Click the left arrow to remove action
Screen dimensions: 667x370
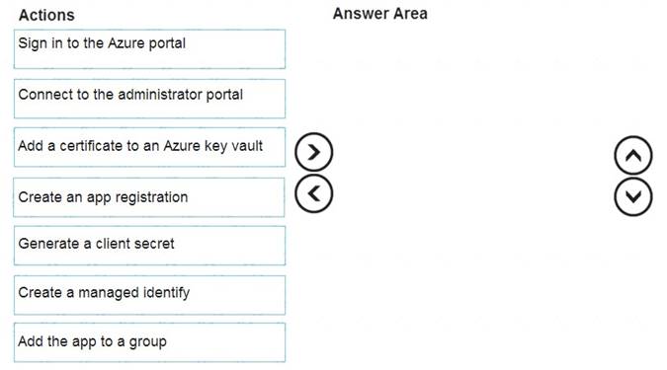313,193
